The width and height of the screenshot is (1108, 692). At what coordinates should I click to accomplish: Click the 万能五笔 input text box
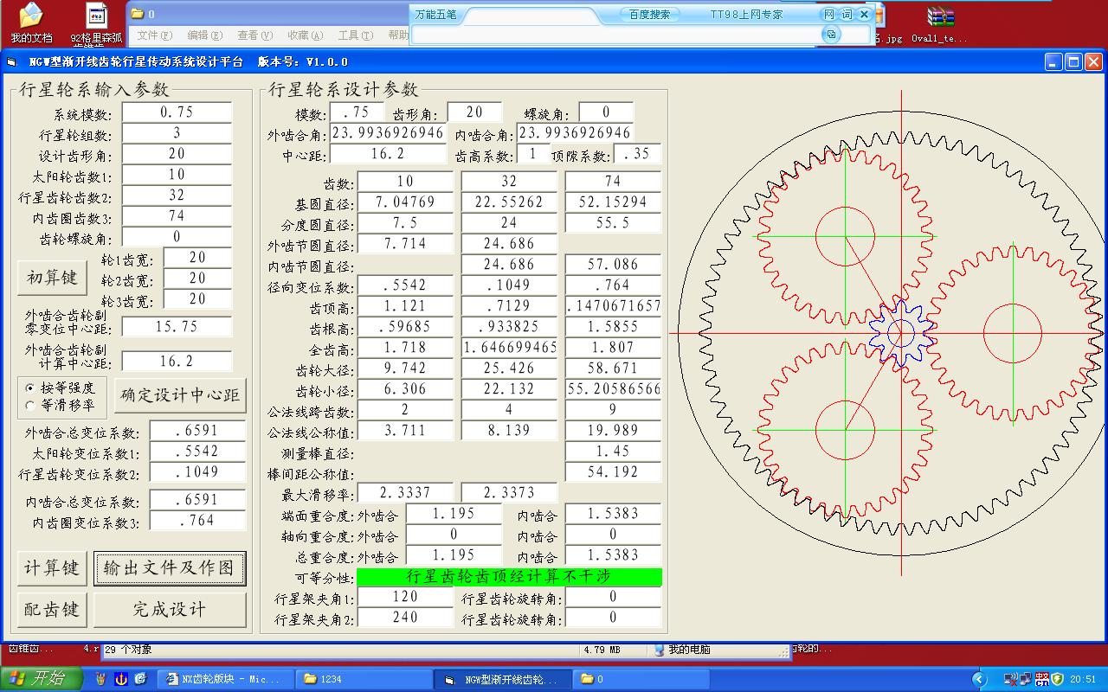coord(615,35)
